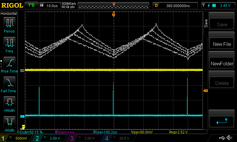Toggle channel 1 at 500mV
This screenshot has width=237, height=142.
[x=16, y=138]
